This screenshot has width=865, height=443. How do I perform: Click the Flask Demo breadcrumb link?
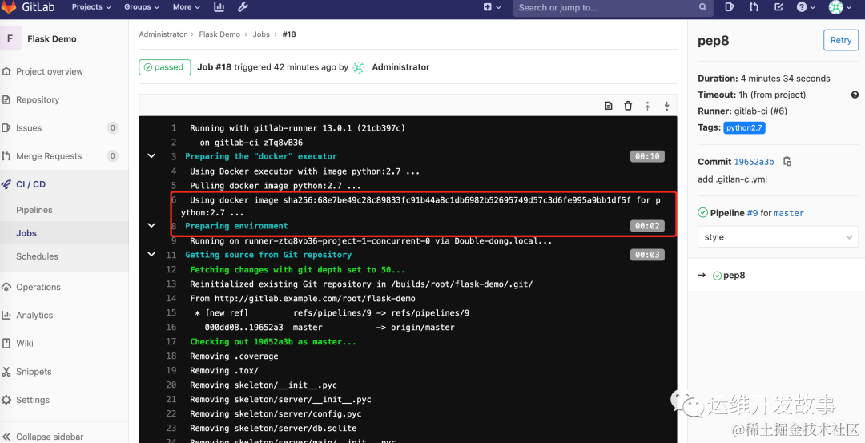pos(219,34)
